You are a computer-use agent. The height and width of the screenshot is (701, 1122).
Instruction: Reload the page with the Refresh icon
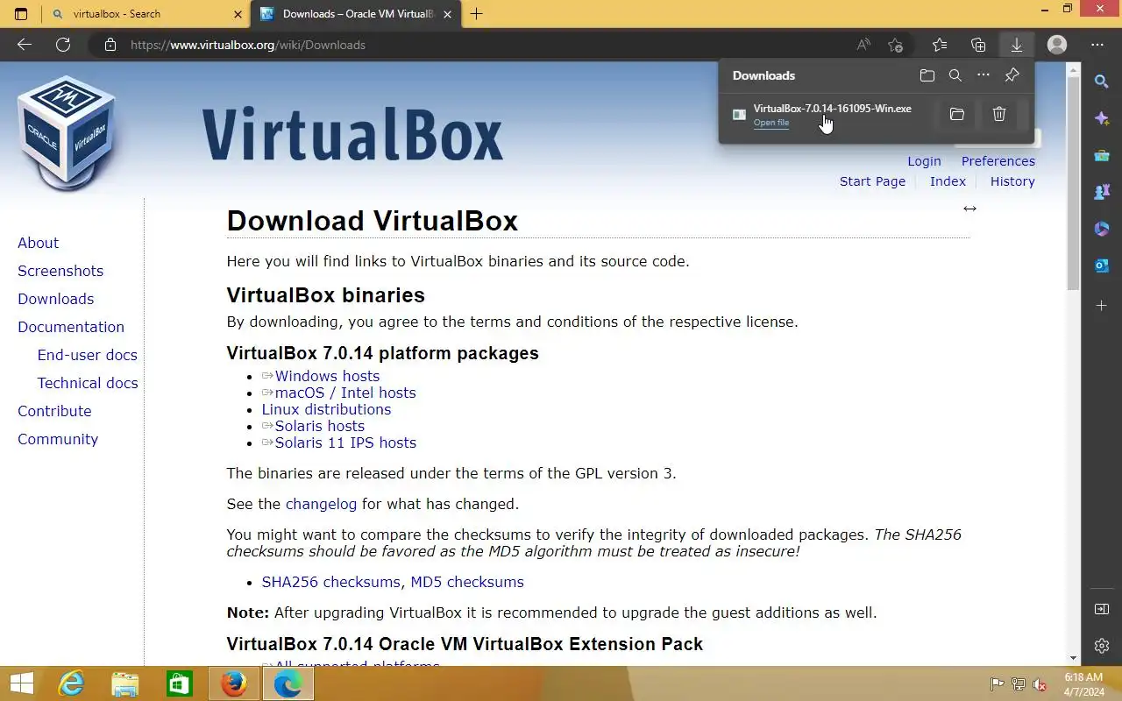[63, 45]
